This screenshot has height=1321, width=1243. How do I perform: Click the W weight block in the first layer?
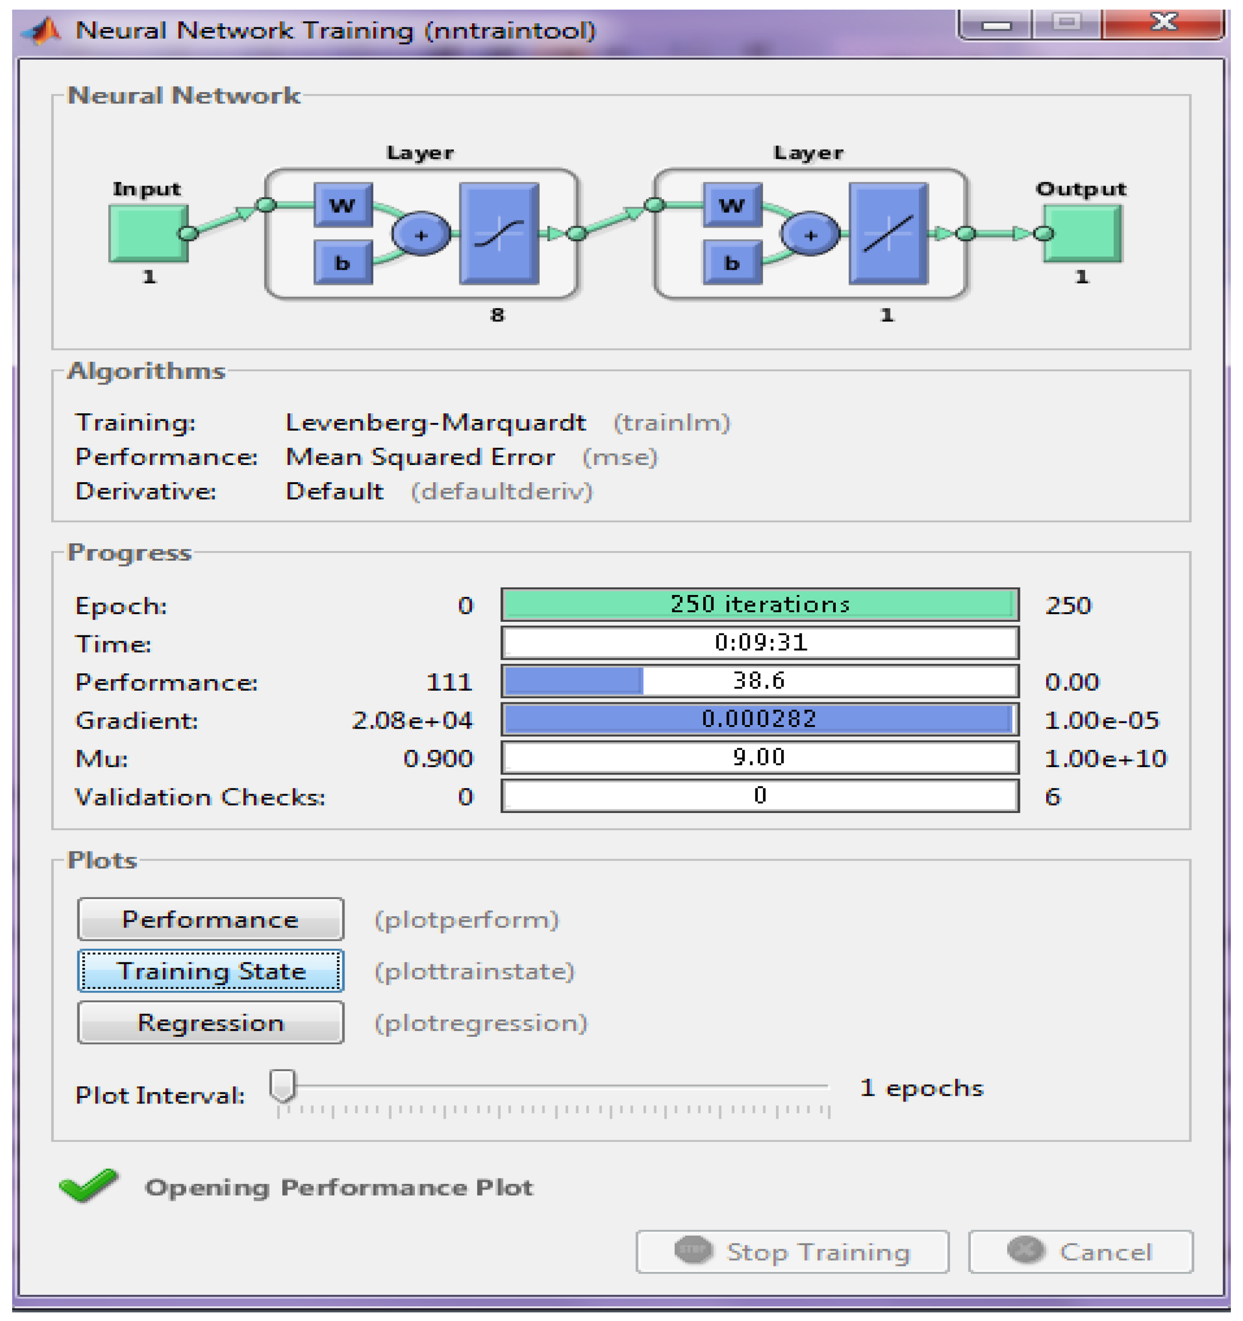343,205
